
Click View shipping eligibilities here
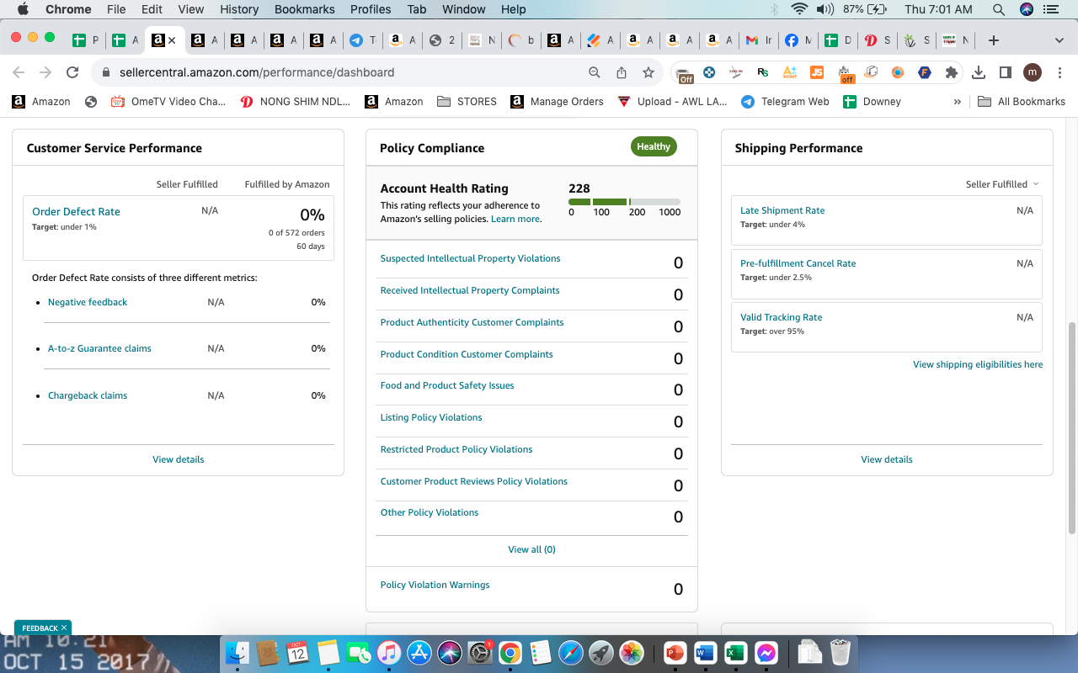[978, 364]
